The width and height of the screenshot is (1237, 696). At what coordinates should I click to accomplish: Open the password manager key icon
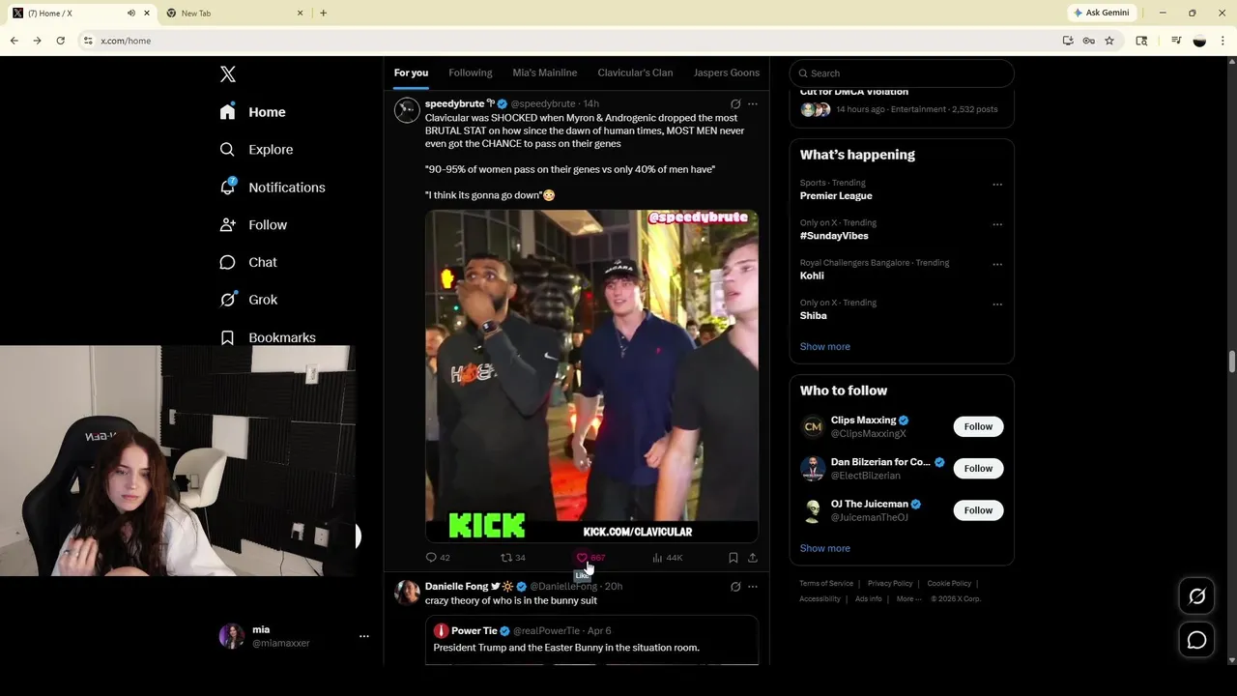coord(1089,41)
